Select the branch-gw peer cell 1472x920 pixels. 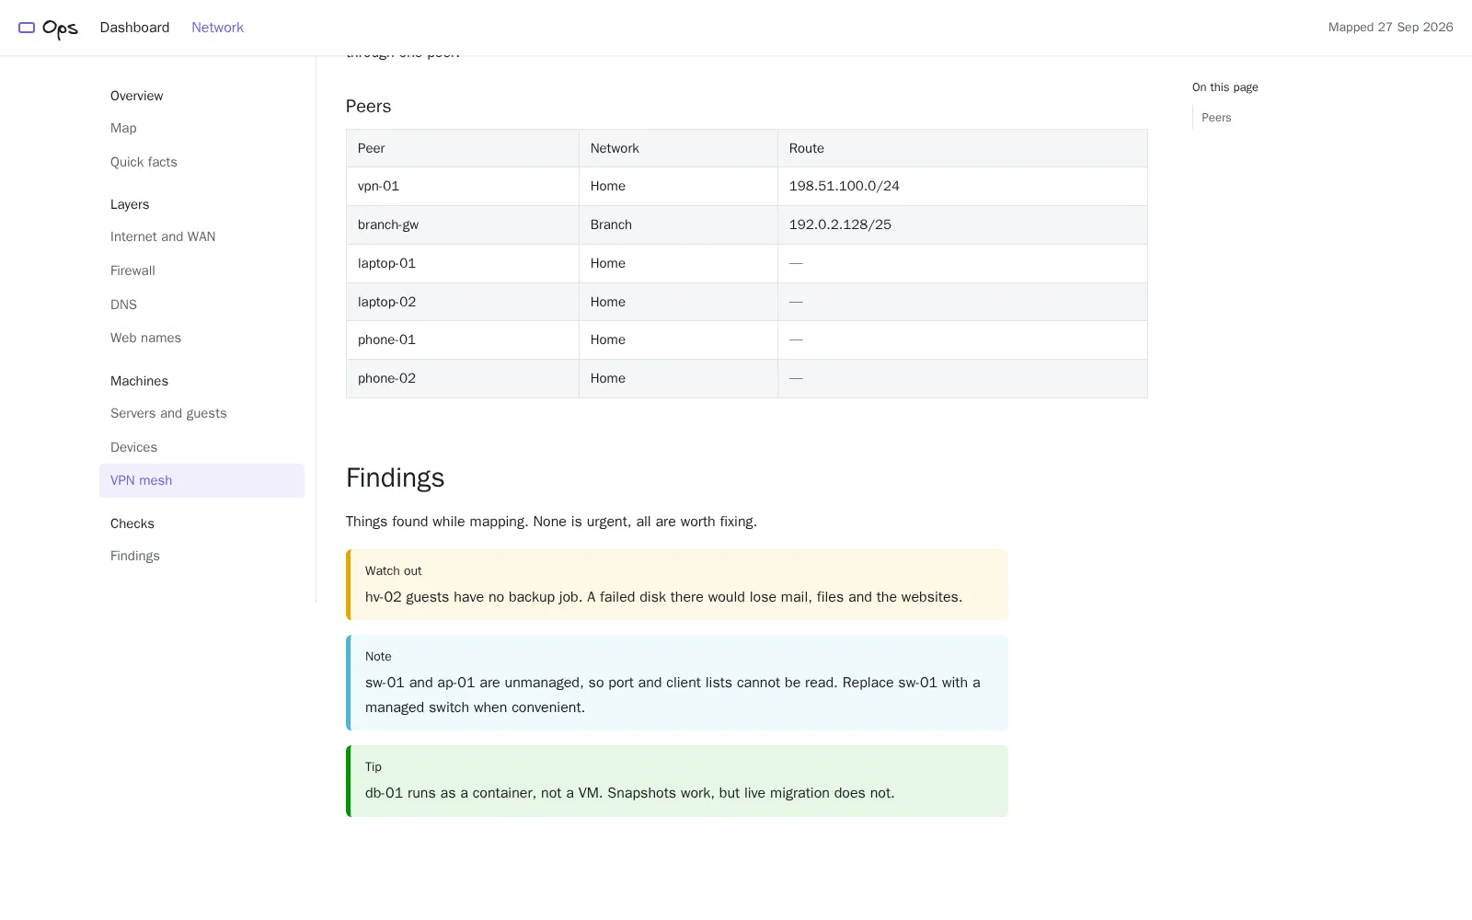(x=463, y=224)
